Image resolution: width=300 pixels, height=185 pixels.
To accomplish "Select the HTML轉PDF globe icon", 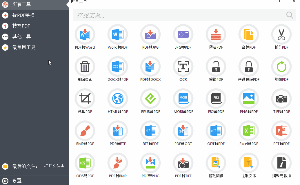I will pyautogui.click(x=118, y=99).
